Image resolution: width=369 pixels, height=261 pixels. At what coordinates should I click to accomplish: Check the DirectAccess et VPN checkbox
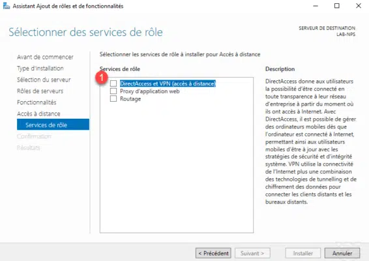click(x=113, y=84)
